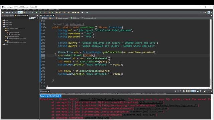The width and height of the screenshot is (214, 120).
Task: Click the Open Type toolbar icon
Action: pos(57,13)
